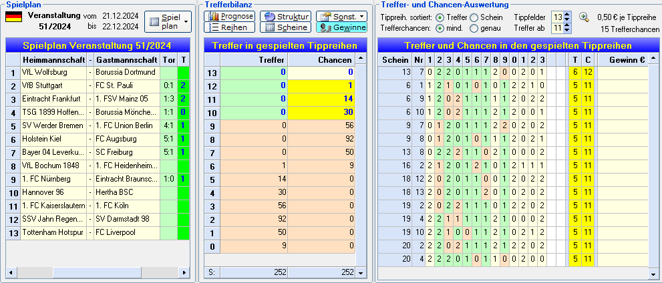Select the Eintracht Frankfurt cell

pyautogui.click(x=53, y=99)
